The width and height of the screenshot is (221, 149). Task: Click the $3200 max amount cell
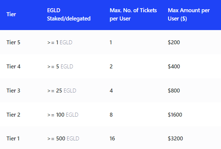point(175,138)
